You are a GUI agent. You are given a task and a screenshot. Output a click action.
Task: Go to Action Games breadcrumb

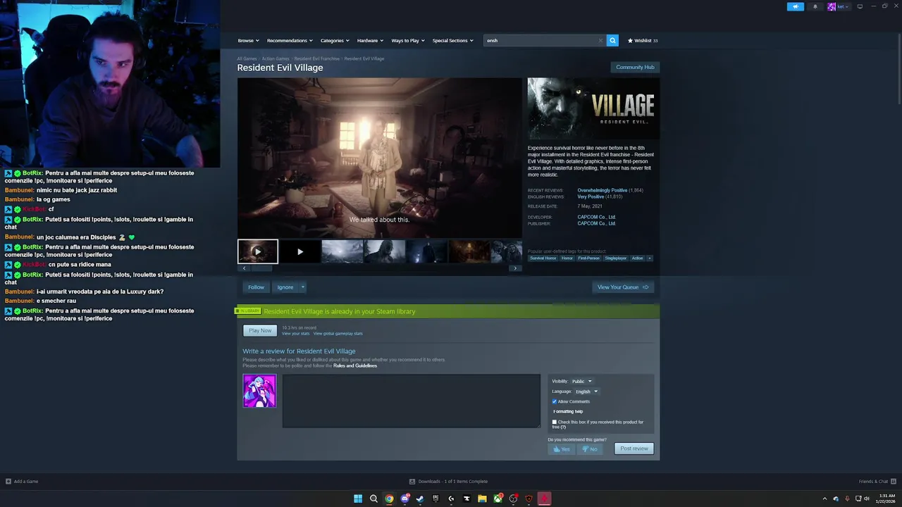tap(276, 58)
